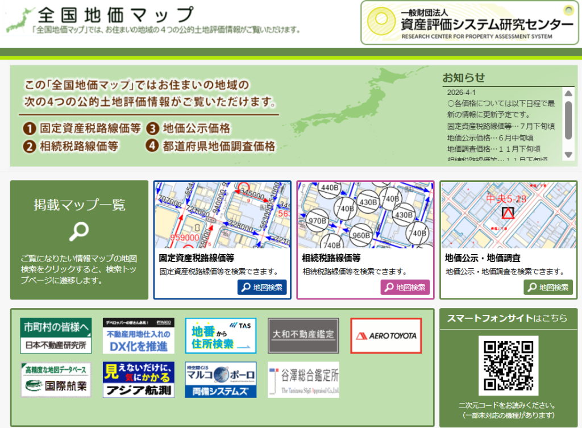The width and height of the screenshot is (582, 428).
Task: Open the 国際航業 banner
Action: coord(55,380)
